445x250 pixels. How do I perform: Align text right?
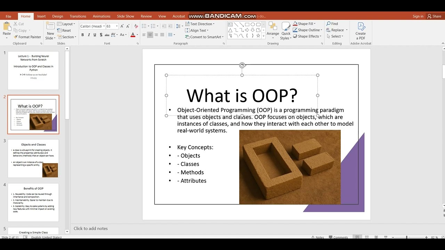tap(156, 35)
